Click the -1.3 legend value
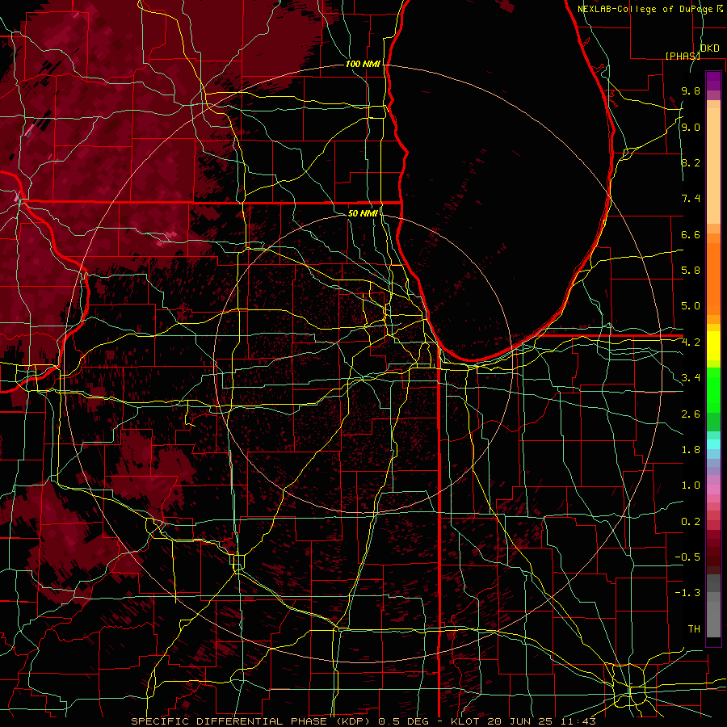 pyautogui.click(x=687, y=593)
